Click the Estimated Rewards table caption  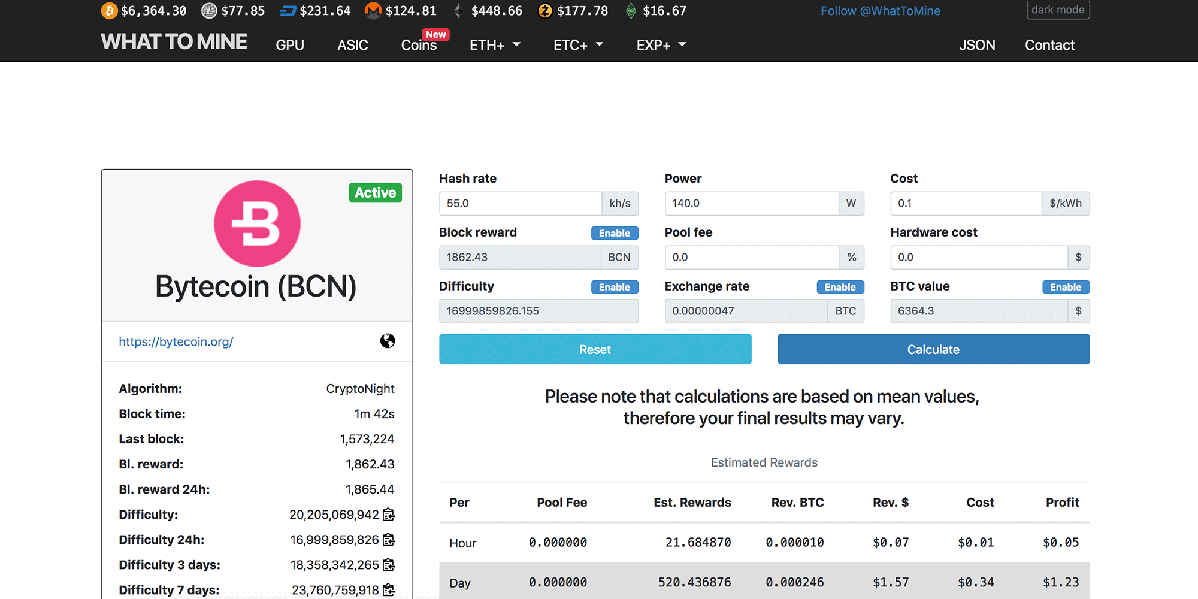click(x=764, y=462)
